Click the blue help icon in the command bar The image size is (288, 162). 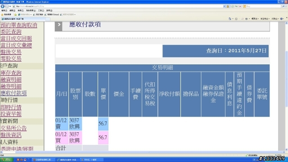(x=282, y=19)
